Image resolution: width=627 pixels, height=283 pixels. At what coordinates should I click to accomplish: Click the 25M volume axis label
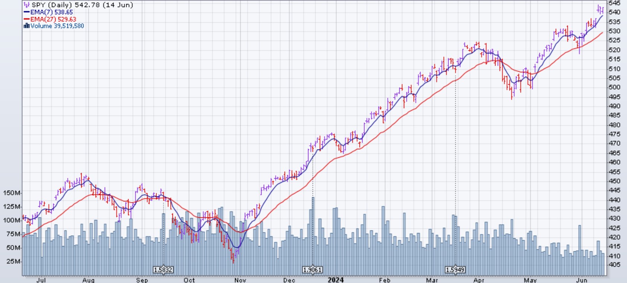13,261
